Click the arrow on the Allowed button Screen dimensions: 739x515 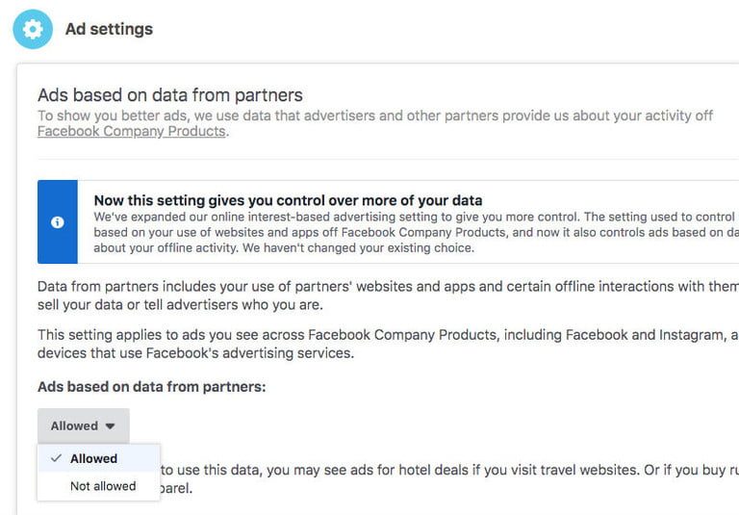[x=111, y=425]
